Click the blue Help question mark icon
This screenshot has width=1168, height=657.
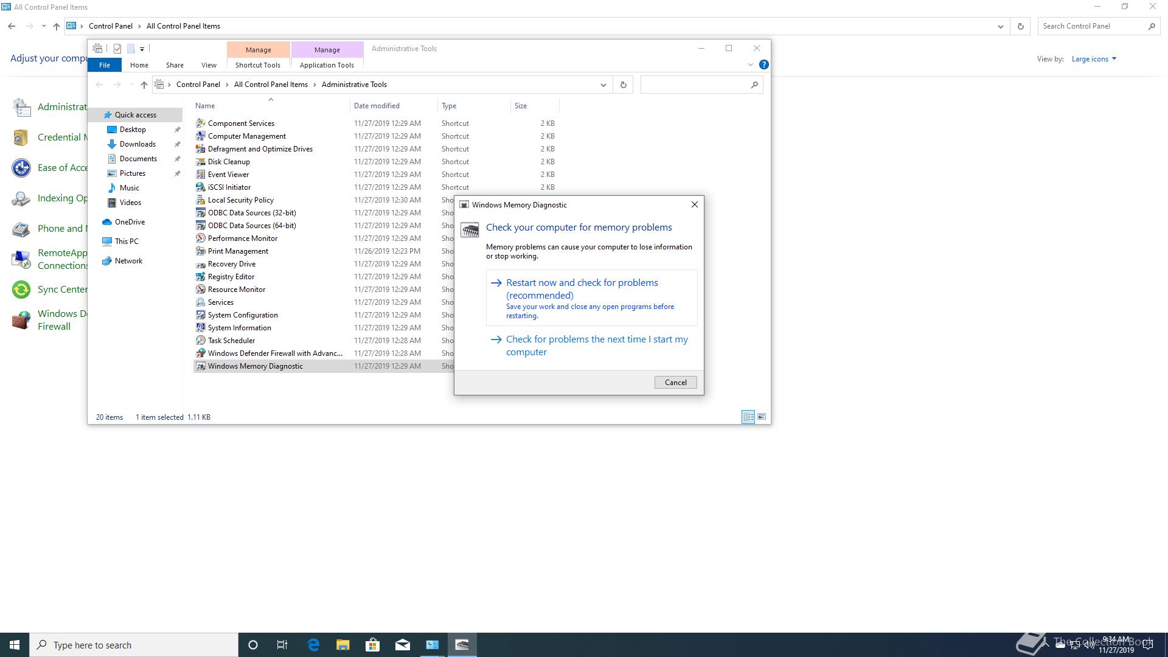[763, 64]
